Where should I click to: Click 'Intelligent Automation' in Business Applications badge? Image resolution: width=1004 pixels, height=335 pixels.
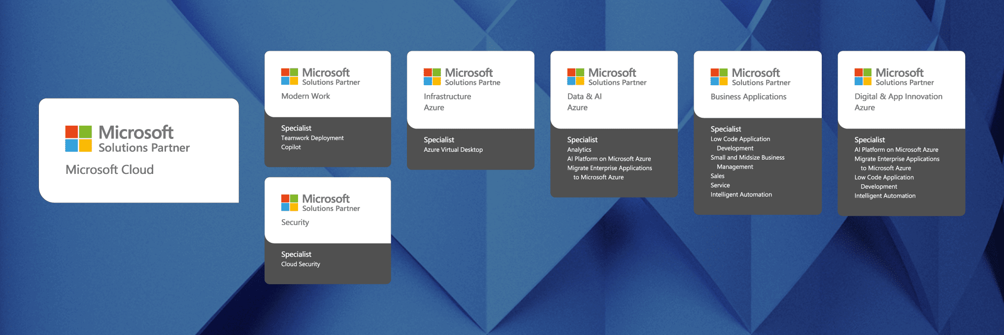pos(741,195)
